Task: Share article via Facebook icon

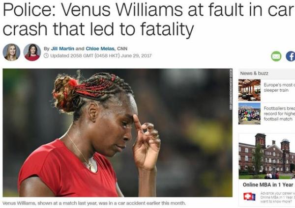Action: tap(290, 56)
